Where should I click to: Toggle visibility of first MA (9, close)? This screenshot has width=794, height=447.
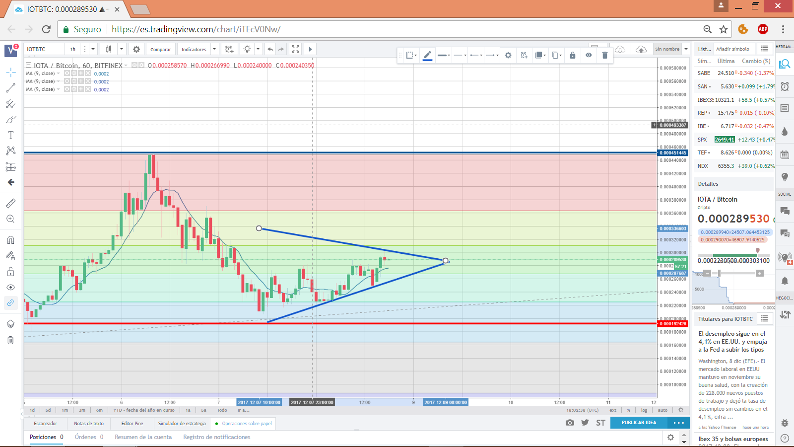(x=67, y=74)
